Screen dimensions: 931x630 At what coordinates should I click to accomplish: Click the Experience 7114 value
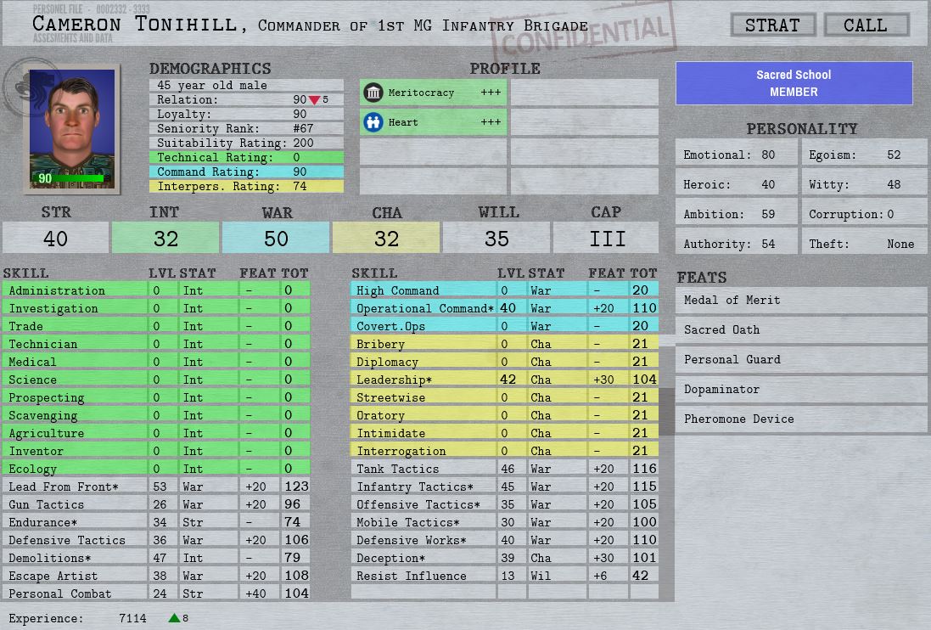tap(132, 618)
